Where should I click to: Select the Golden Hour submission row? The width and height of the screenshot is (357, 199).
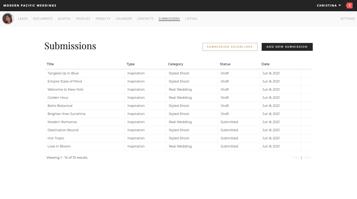(x=58, y=98)
